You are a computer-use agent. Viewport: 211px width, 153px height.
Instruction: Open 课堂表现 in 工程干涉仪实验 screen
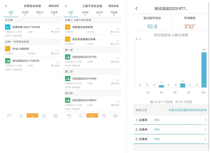point(114,6)
